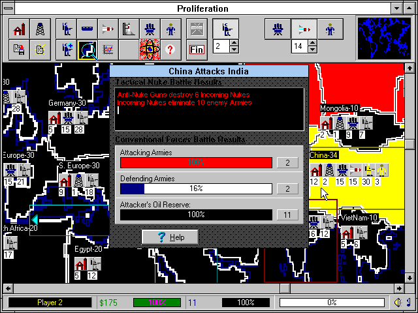The width and height of the screenshot is (418, 313).
Task: Click the China-34 territory label
Action: (x=324, y=155)
